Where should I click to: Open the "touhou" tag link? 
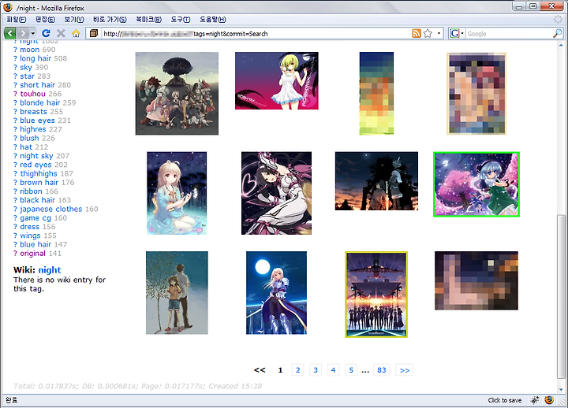tap(32, 94)
